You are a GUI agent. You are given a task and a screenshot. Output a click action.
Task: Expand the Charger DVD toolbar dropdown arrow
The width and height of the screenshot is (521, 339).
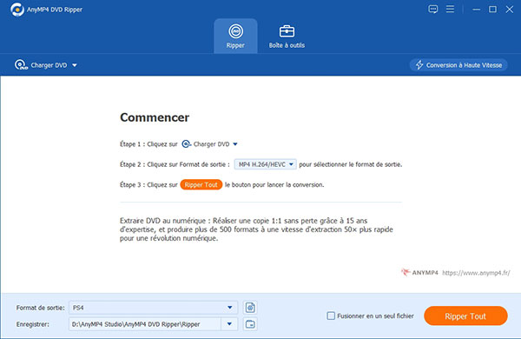pyautogui.click(x=75, y=65)
